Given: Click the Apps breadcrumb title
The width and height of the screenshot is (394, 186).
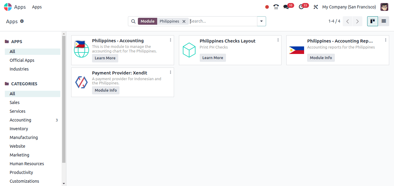Looking at the screenshot, I should [x=12, y=21].
